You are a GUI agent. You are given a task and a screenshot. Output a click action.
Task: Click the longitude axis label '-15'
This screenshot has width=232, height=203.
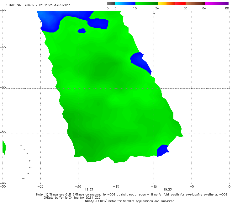pos(116,186)
